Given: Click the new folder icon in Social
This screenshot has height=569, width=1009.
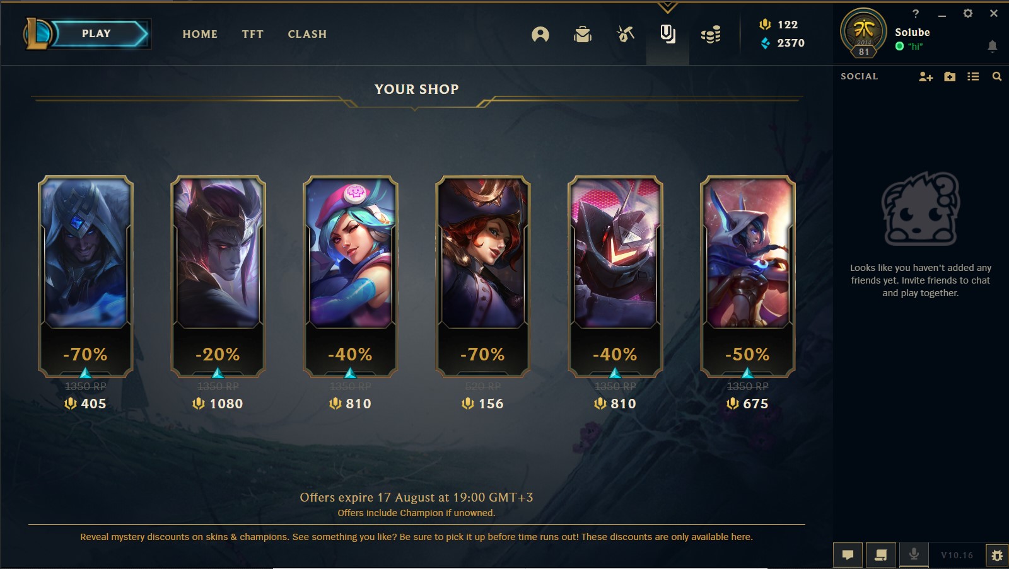Looking at the screenshot, I should click(950, 76).
